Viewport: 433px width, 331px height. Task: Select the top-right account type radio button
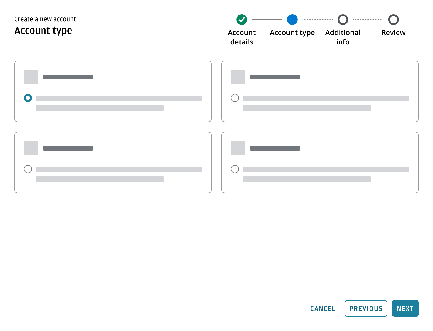pos(235,98)
